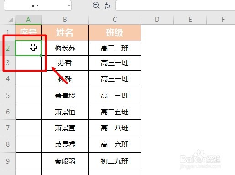
Task: Expand the Name Box dropdown arrow
Action: 69,6
